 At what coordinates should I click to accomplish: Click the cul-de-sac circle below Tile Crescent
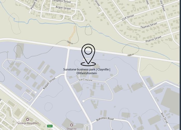point(83,101)
